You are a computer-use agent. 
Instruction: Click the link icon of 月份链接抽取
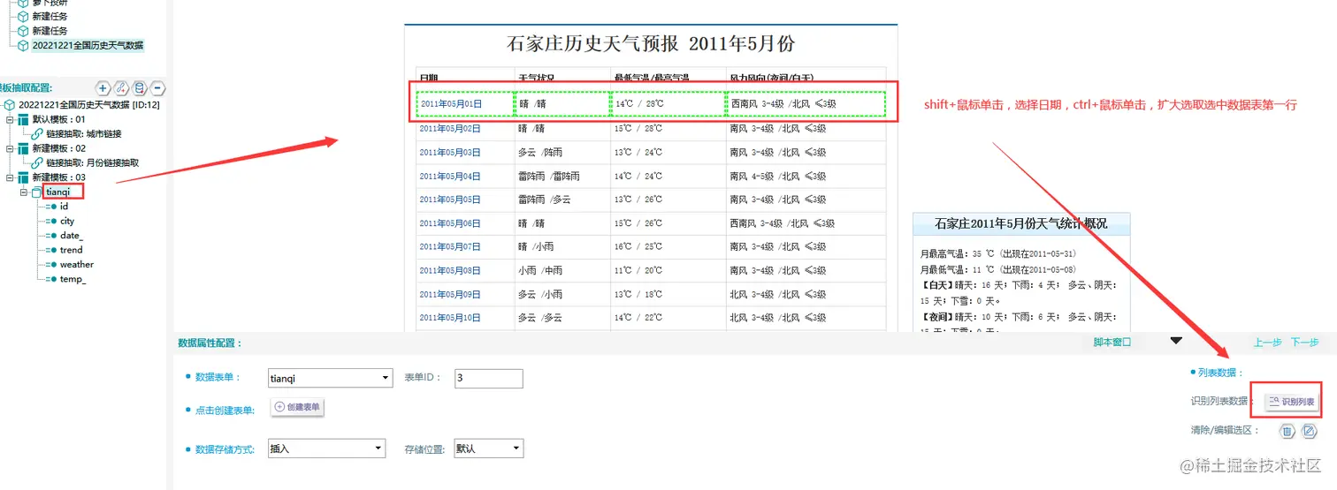click(x=37, y=163)
